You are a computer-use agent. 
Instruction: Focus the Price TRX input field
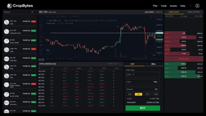(143, 82)
